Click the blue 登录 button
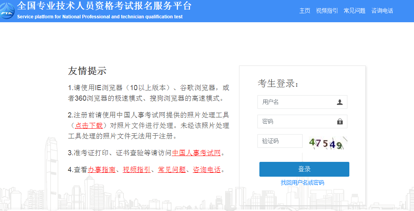This screenshot has height=211, width=414. tap(304, 169)
